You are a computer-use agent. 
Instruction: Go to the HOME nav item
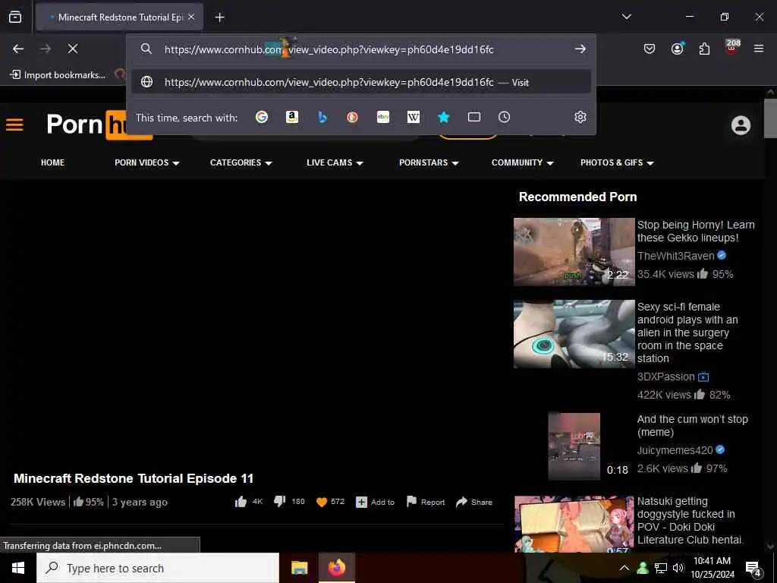tap(52, 162)
